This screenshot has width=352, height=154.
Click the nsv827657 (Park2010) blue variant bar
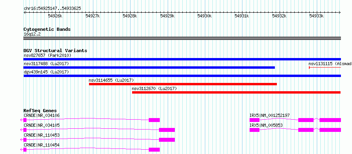pos(182,59)
